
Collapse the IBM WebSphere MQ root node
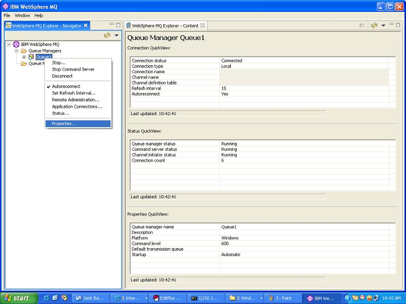coord(9,44)
